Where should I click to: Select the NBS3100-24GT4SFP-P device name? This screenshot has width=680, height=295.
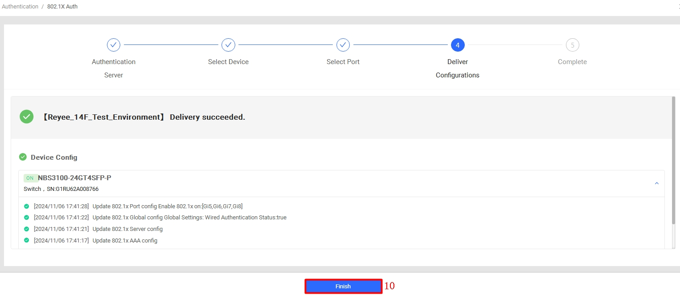coord(74,178)
